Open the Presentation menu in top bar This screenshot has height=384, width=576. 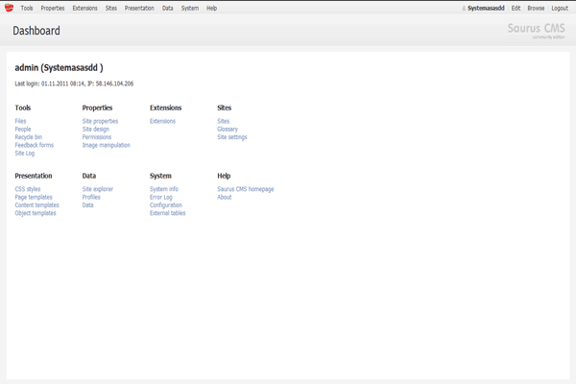click(139, 8)
